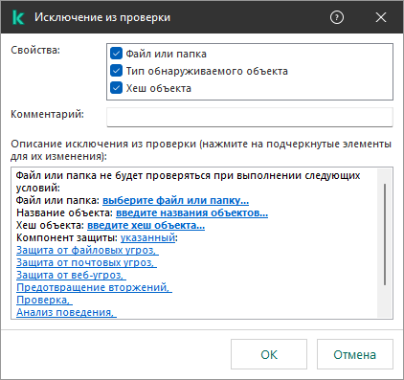This screenshot has height=380, width=404.
Task: Select "Защита от веб-угроз" link
Action: coord(71,275)
